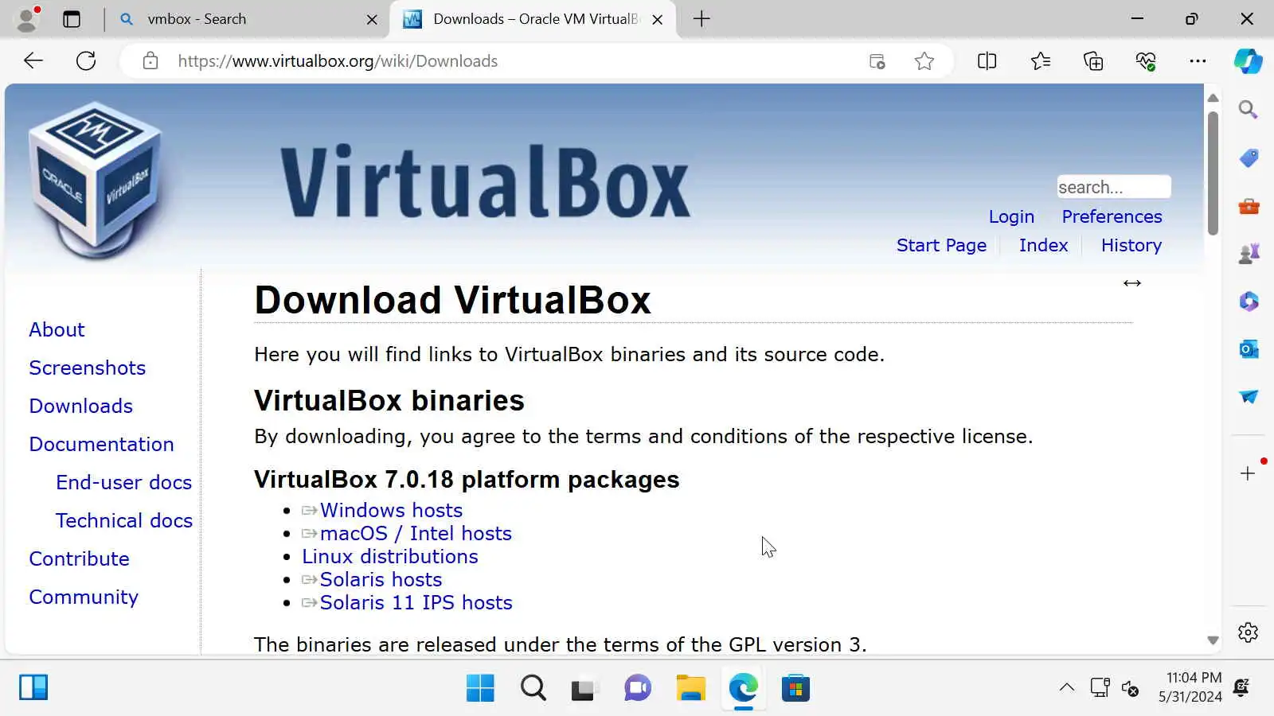This screenshot has height=716, width=1274.
Task: Download Solaris hosts package
Action: pos(381,579)
